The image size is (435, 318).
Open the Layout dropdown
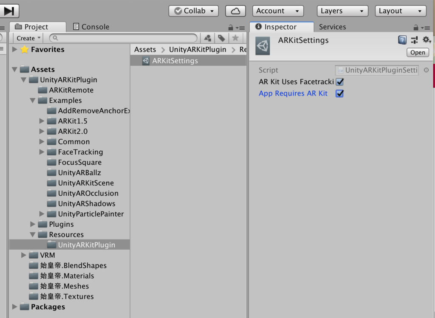[x=401, y=11]
